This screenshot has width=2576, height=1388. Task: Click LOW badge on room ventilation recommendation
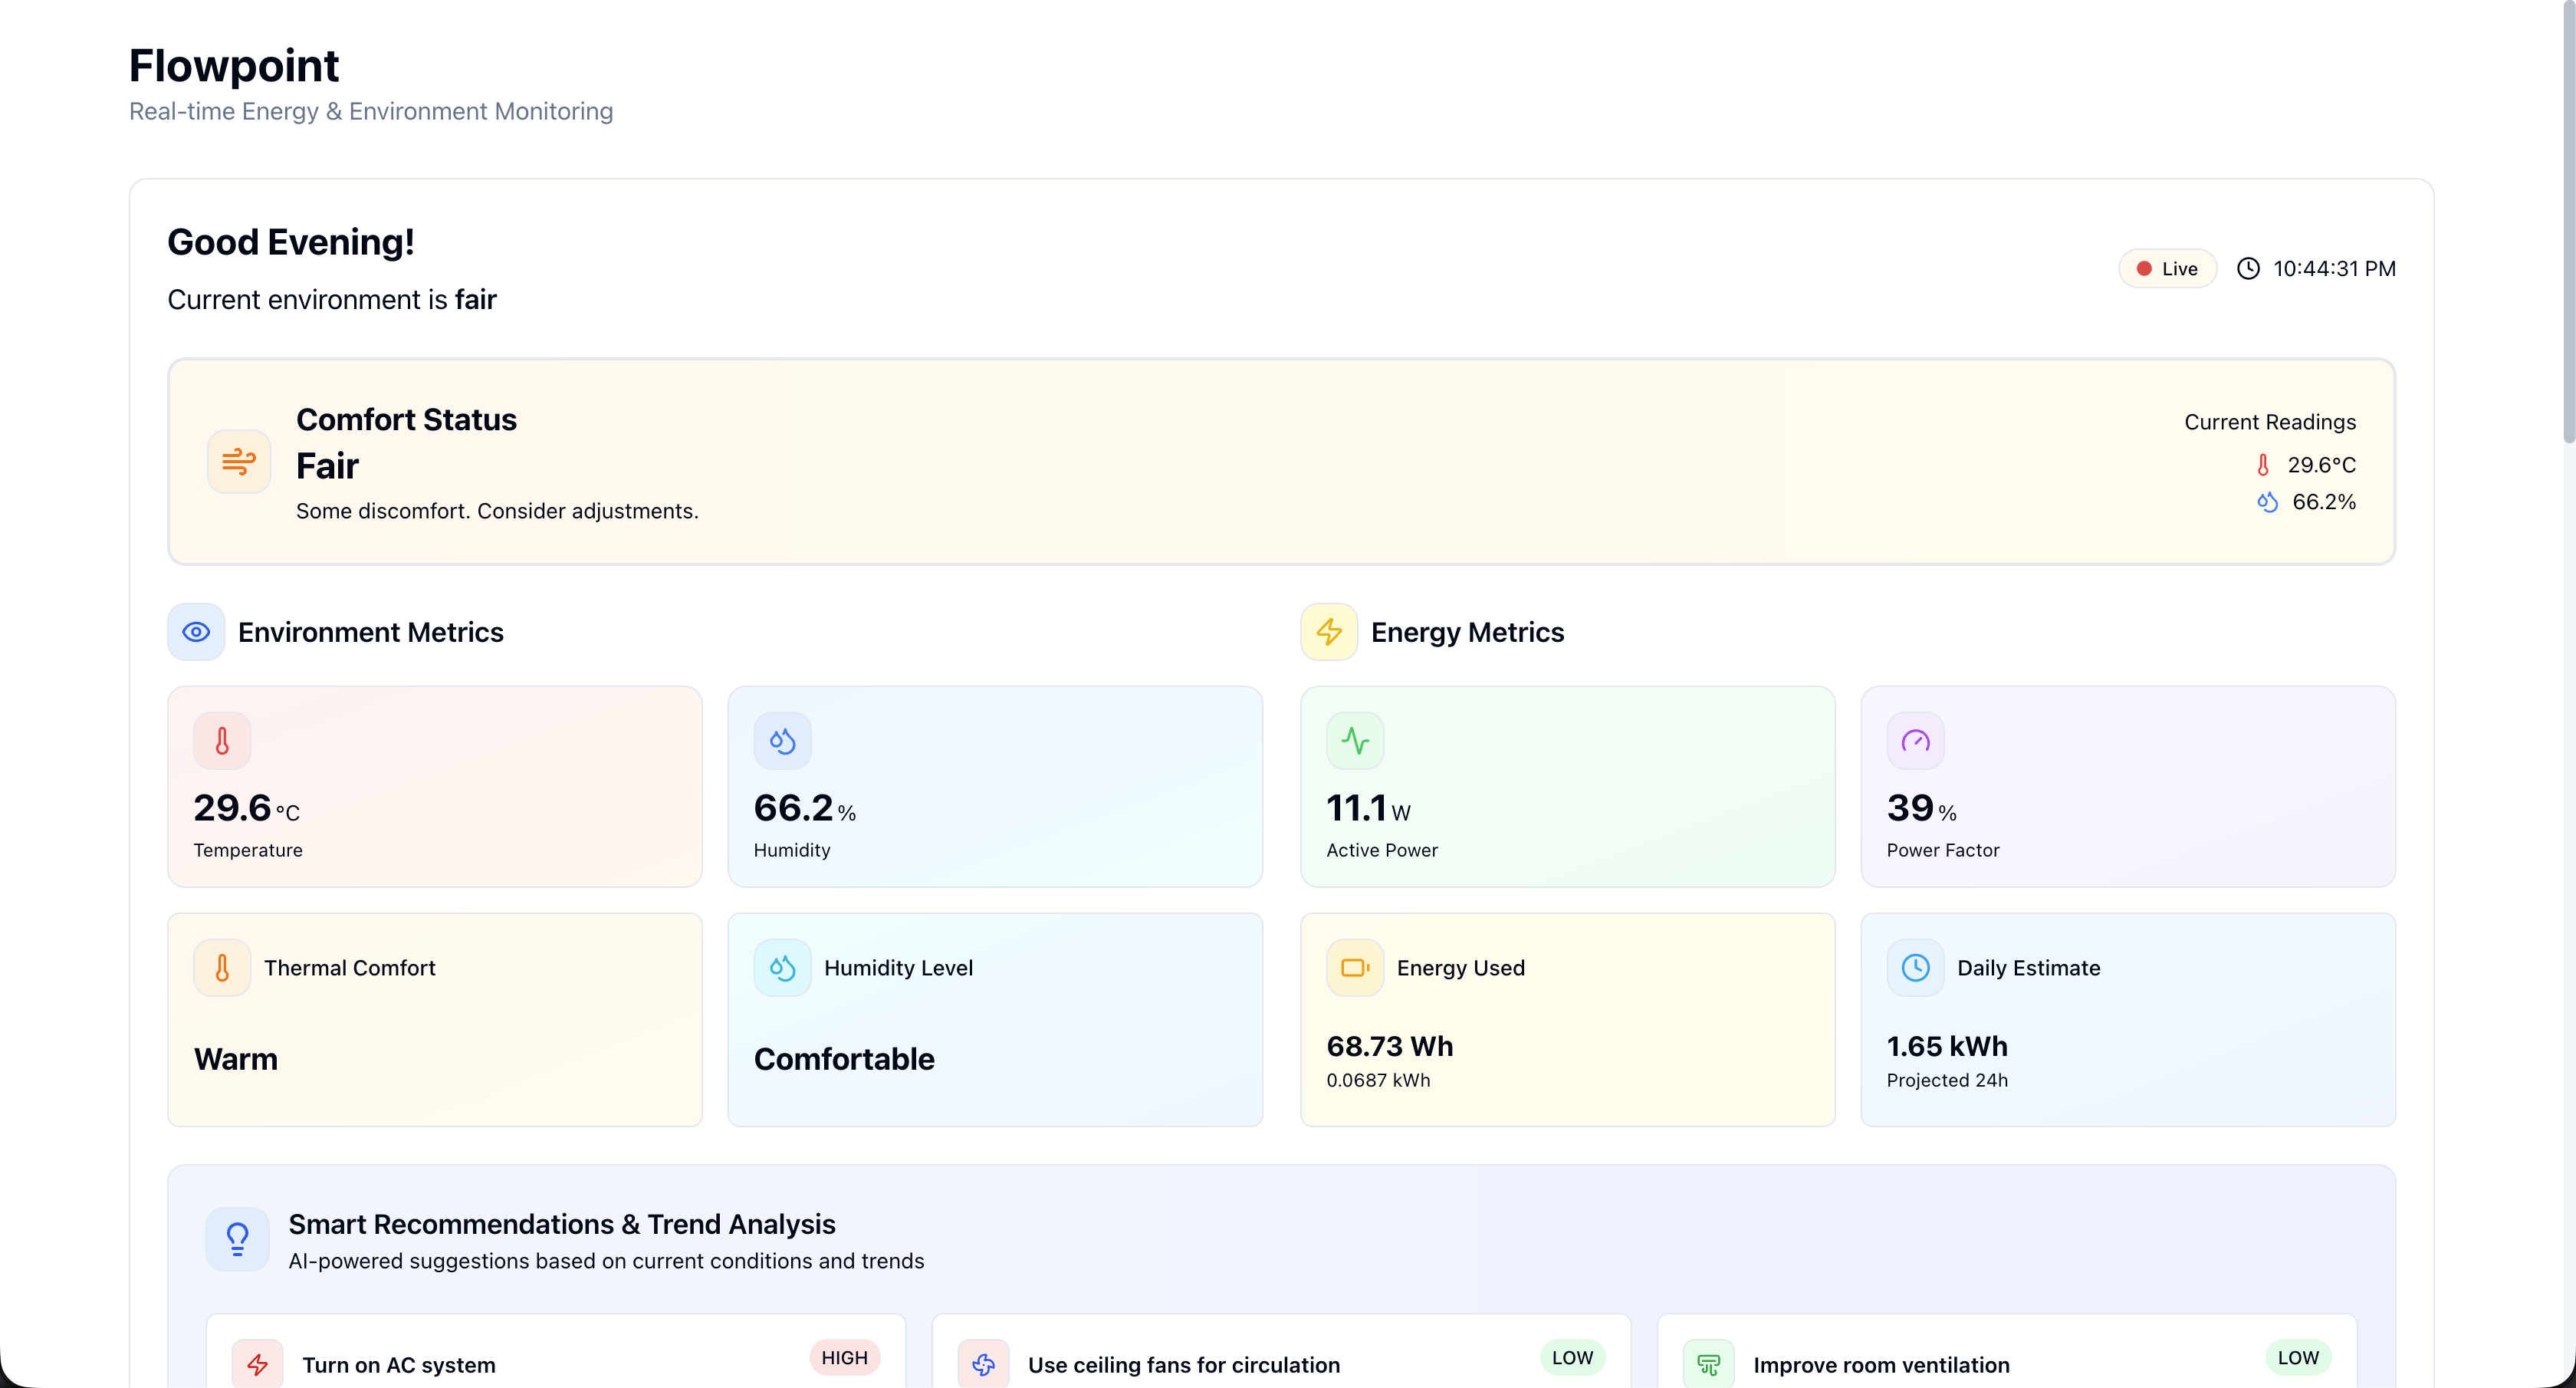(2298, 1358)
